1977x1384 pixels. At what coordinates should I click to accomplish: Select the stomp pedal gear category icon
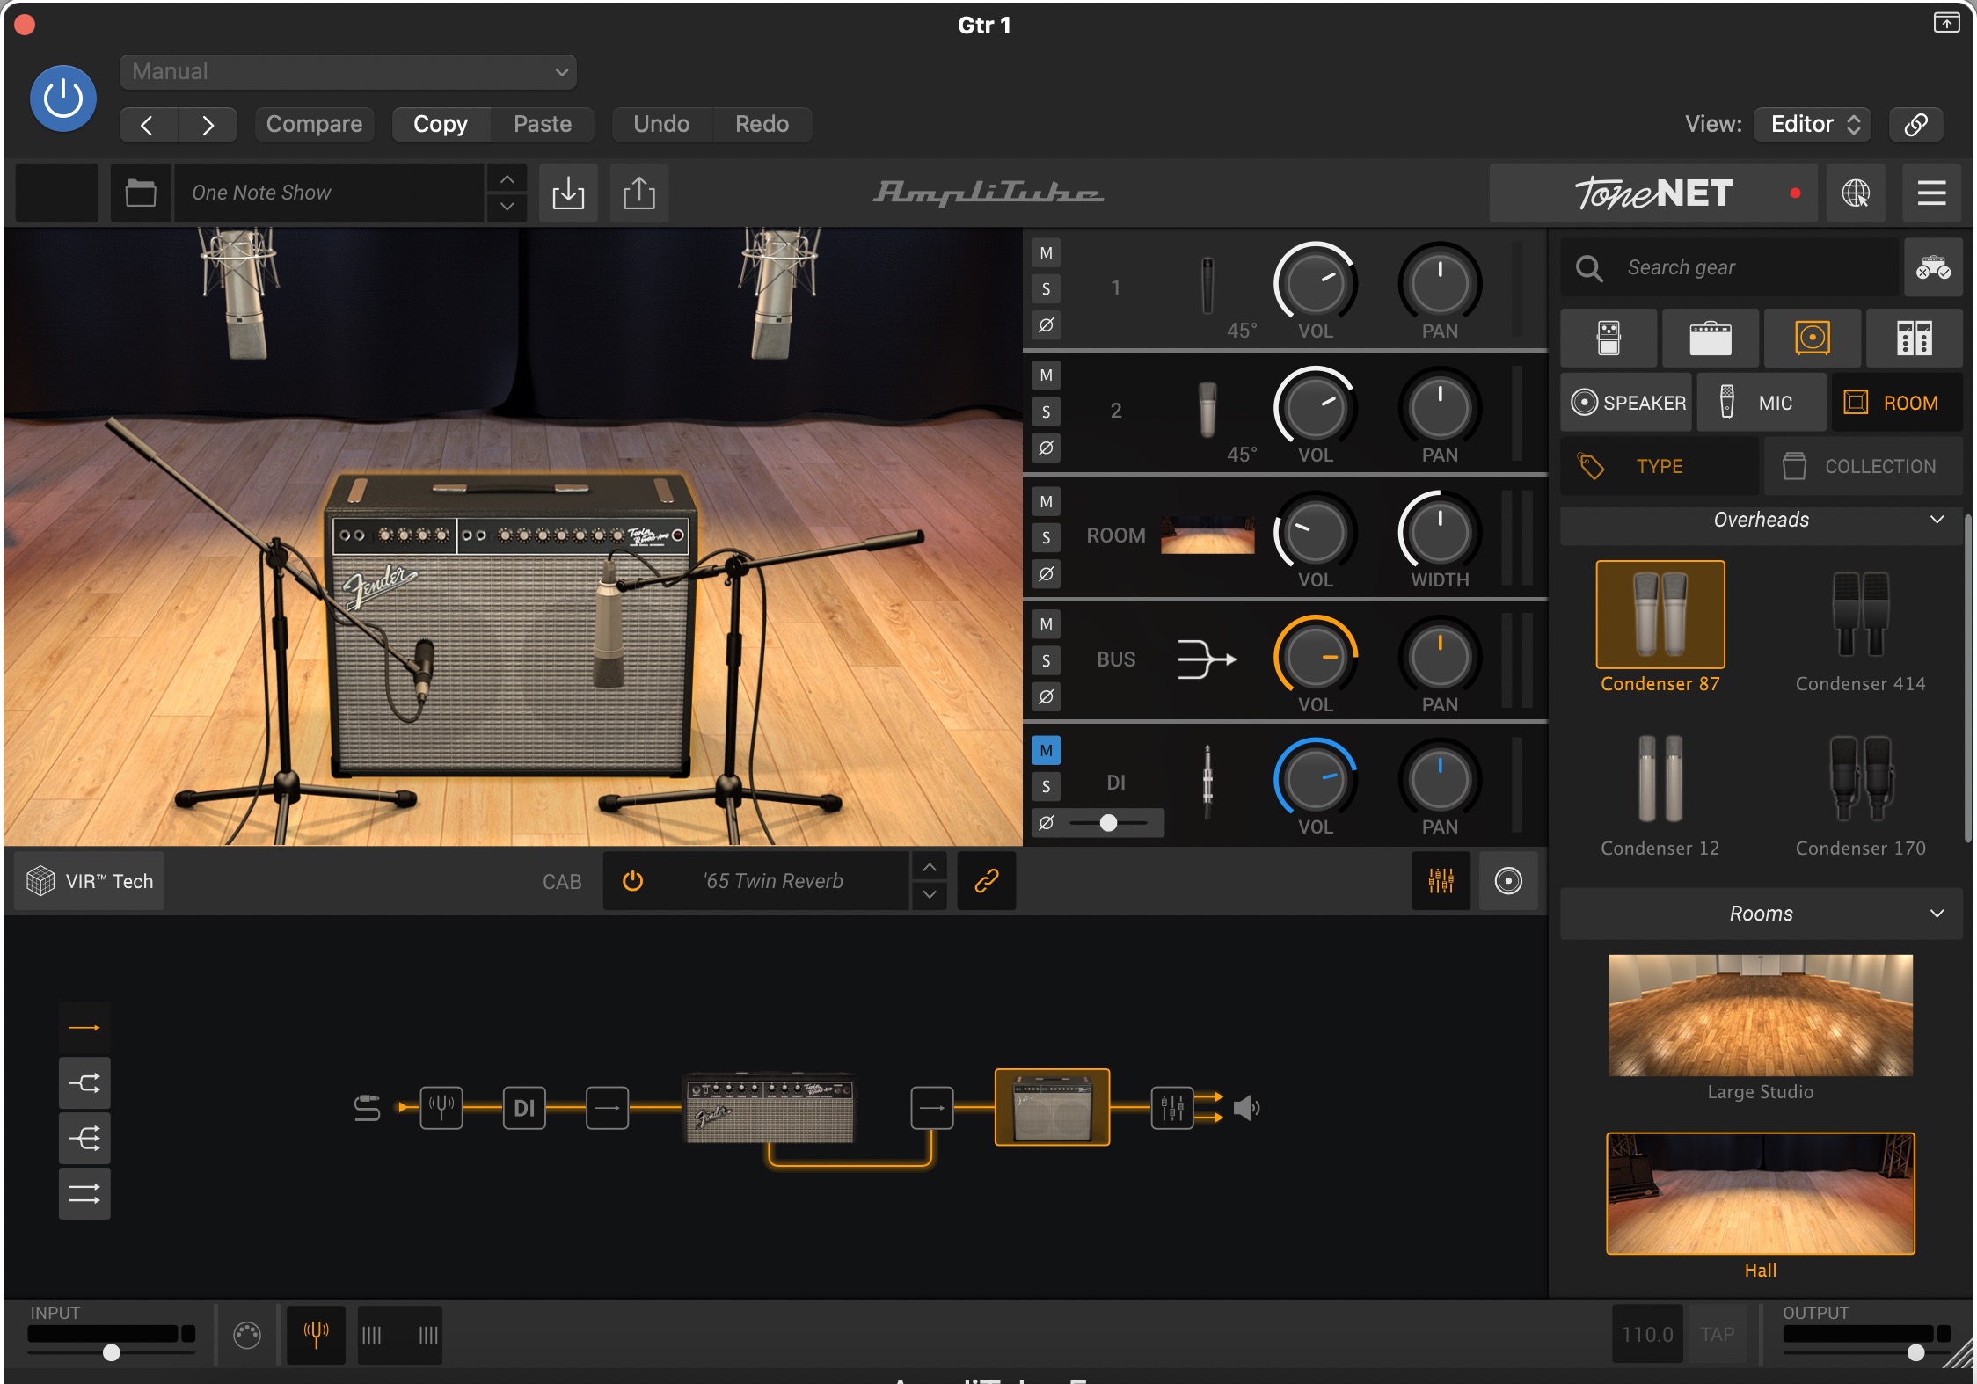[x=1609, y=338]
